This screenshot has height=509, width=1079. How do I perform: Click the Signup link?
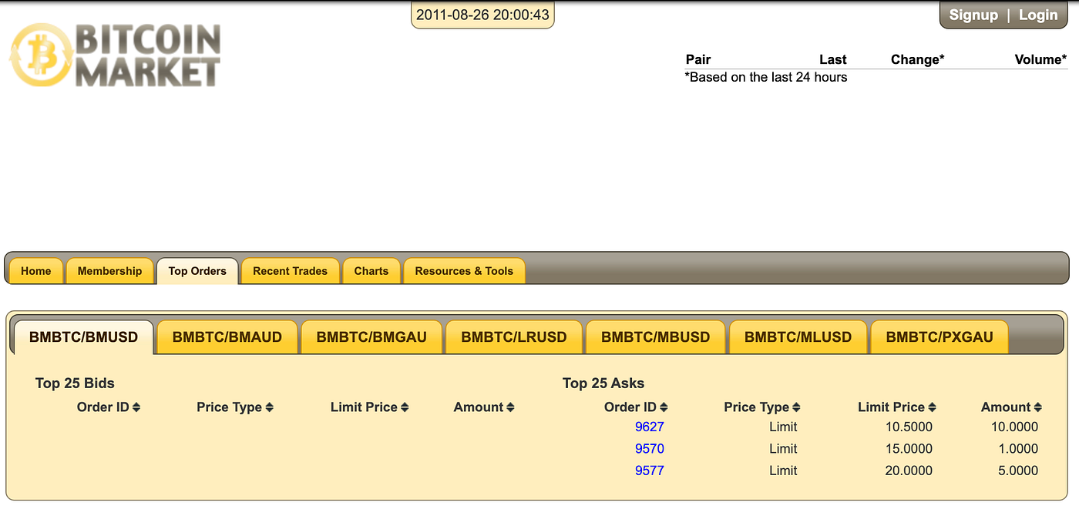[973, 15]
